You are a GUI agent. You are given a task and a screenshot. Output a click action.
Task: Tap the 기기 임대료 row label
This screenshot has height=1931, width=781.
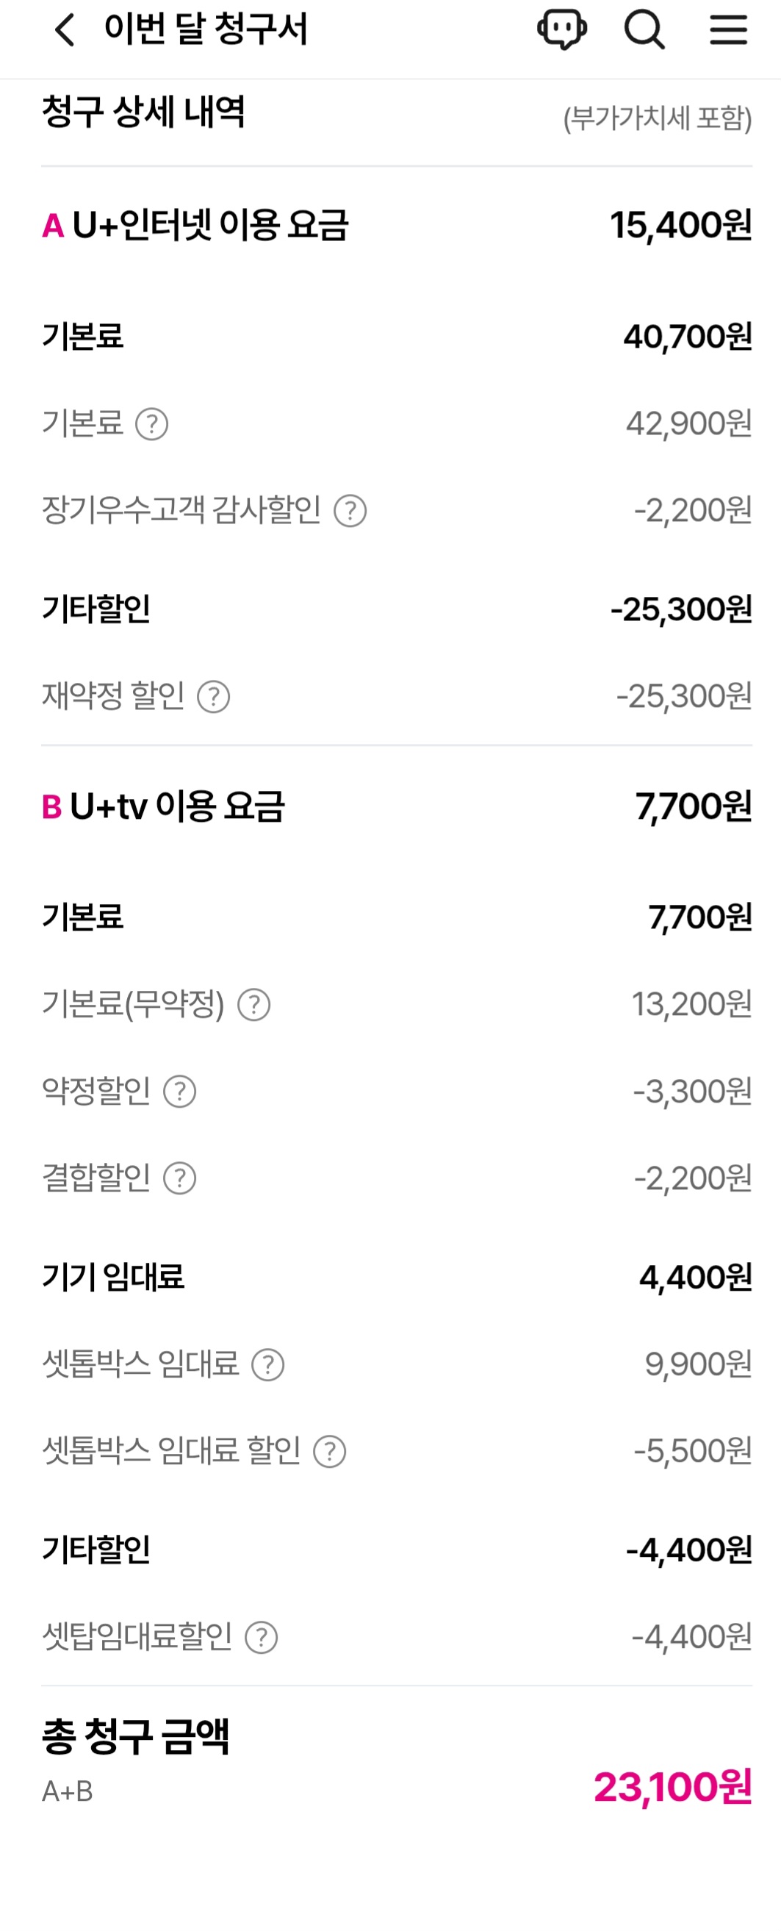coord(113,1278)
